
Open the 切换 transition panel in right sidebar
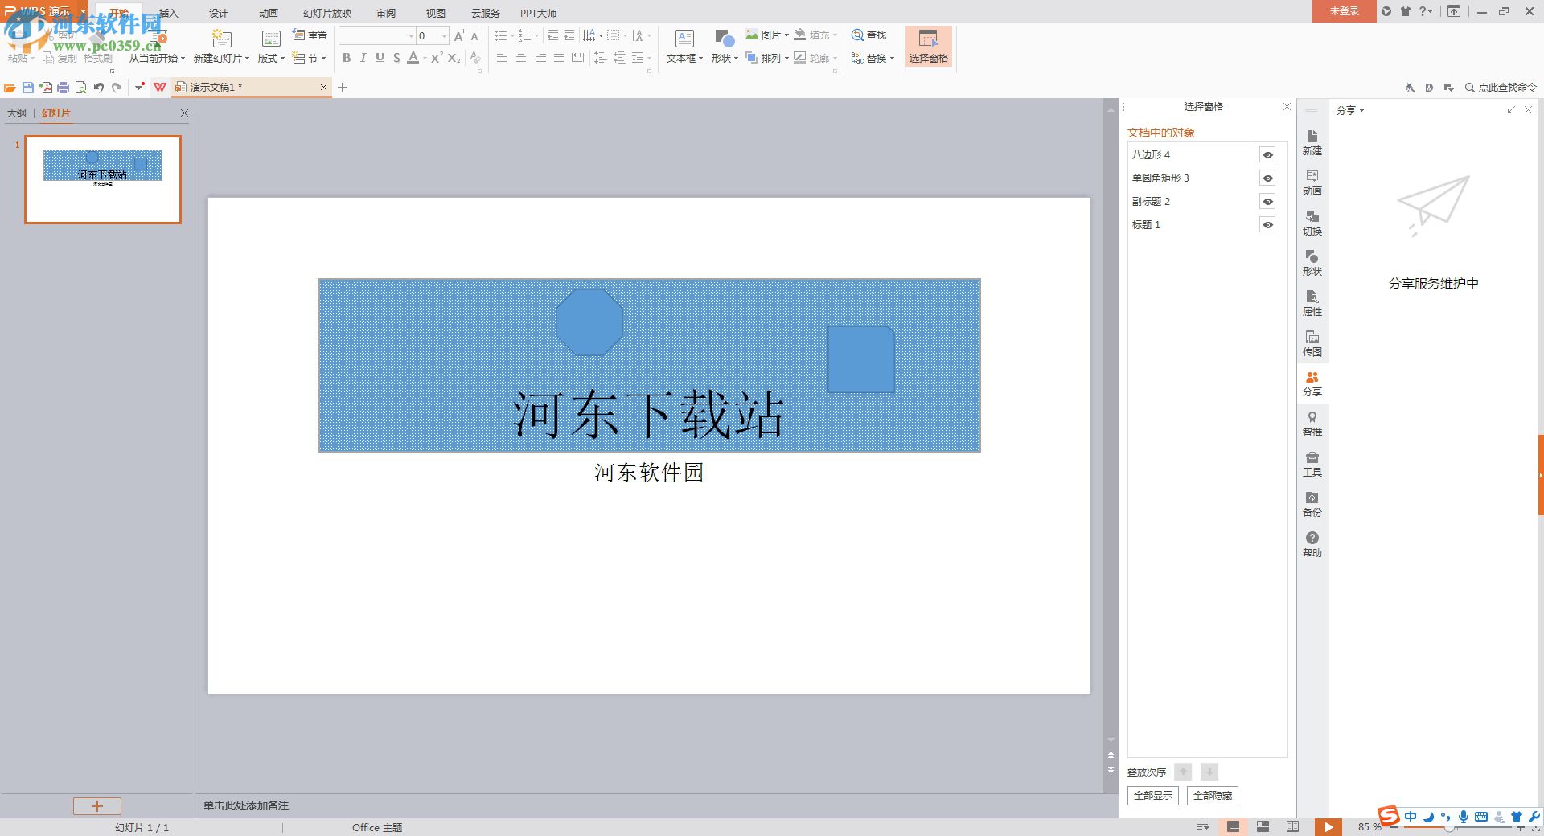coord(1312,223)
